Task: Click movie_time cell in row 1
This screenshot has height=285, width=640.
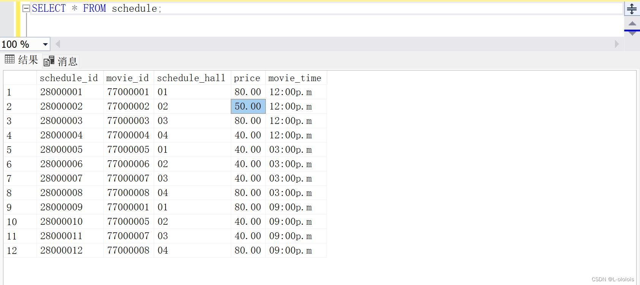Action: 296,92
